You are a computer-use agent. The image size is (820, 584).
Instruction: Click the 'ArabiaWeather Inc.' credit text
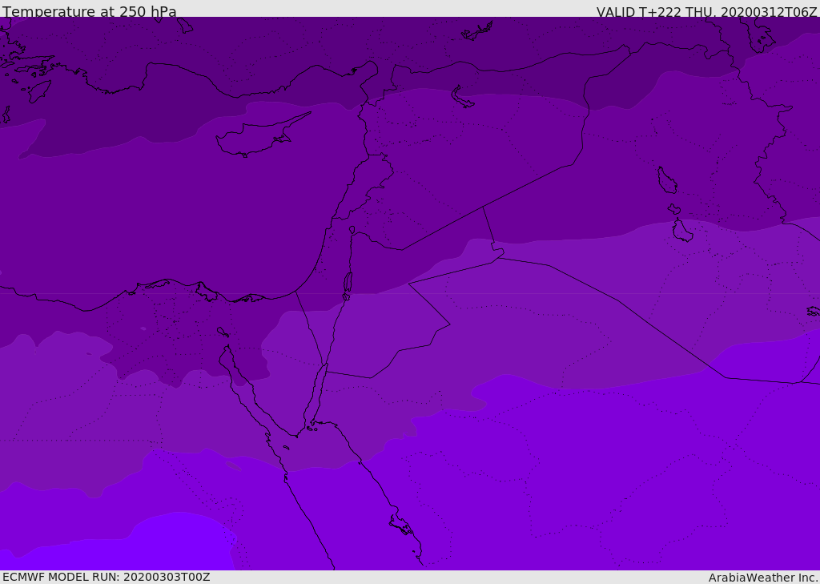pos(763,578)
